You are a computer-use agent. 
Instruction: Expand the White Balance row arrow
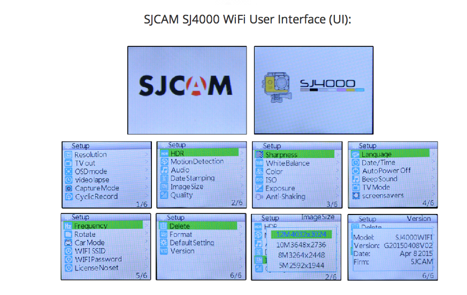338,163
